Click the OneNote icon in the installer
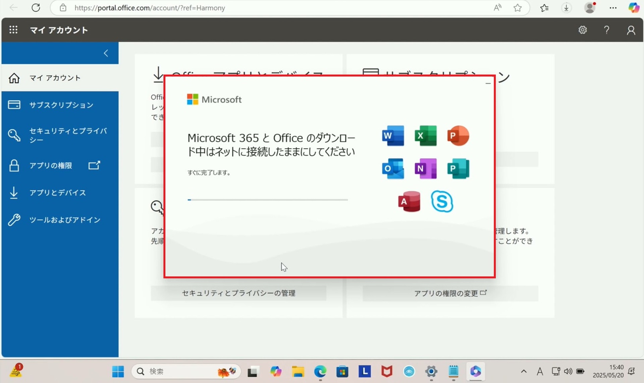 pyautogui.click(x=425, y=169)
